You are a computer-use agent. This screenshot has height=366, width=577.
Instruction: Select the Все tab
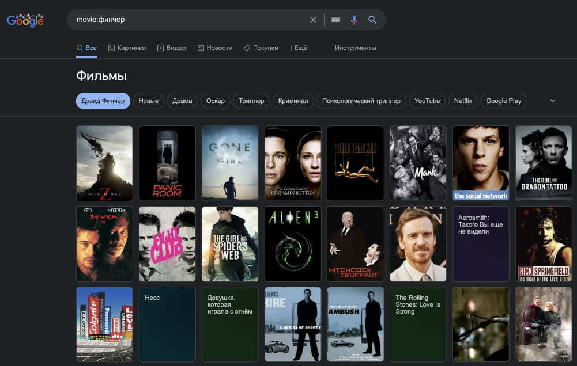(86, 48)
